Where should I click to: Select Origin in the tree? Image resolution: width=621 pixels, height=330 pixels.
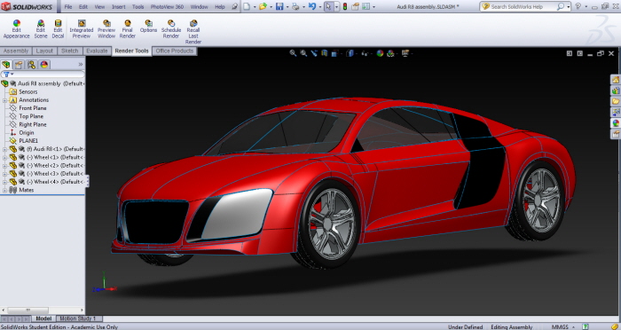[x=26, y=133]
